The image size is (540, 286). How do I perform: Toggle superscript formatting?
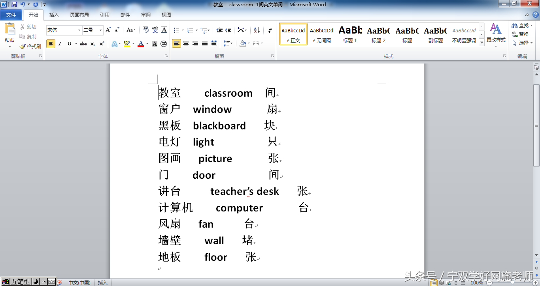[x=102, y=44]
